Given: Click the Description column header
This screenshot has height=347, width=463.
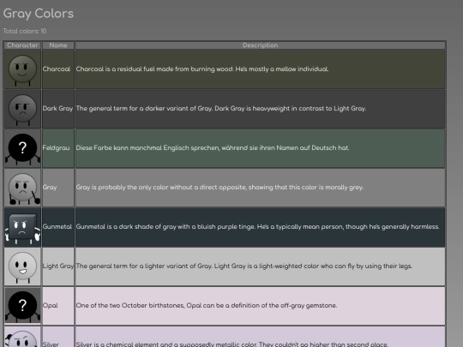Looking at the screenshot, I should coord(260,45).
